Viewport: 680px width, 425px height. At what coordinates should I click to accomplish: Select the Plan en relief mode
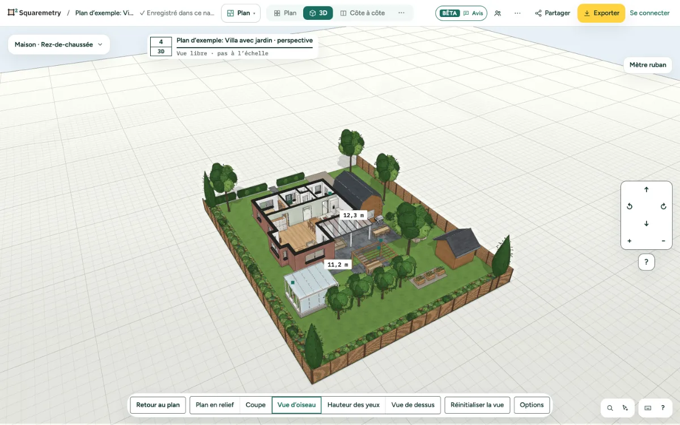coord(215,405)
